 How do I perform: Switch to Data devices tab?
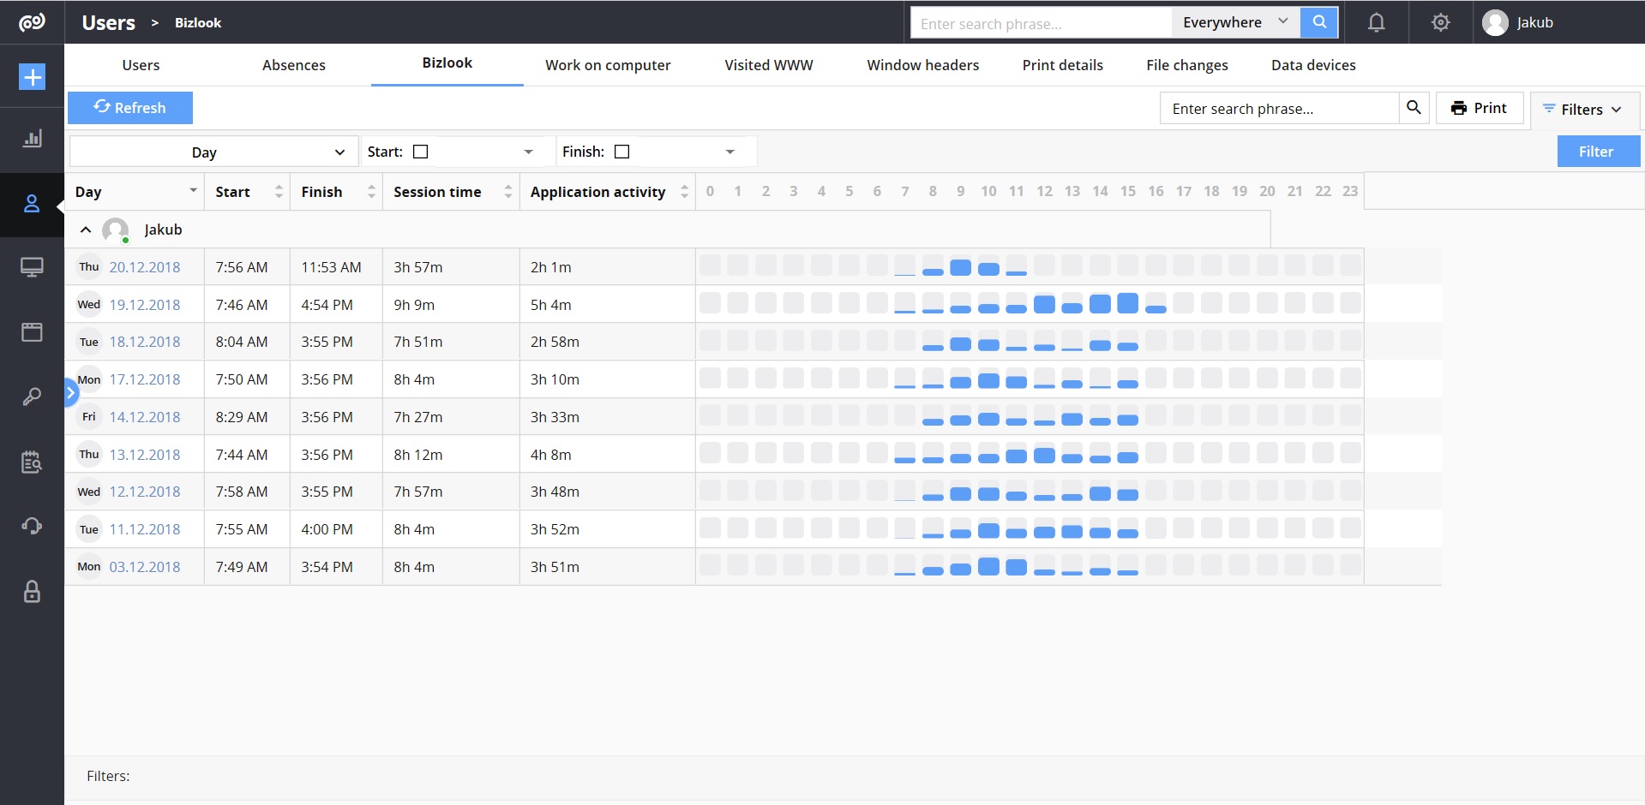pos(1313,65)
